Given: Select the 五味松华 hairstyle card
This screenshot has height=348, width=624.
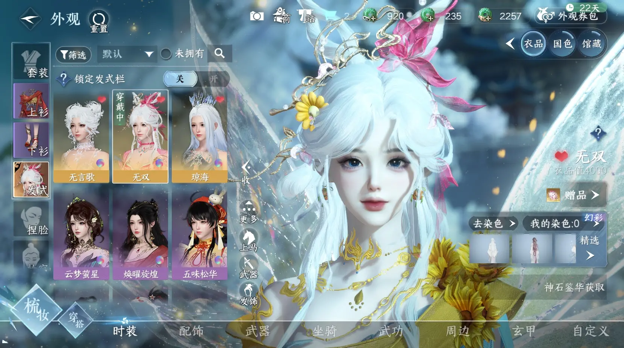Looking at the screenshot, I should coord(200,235).
